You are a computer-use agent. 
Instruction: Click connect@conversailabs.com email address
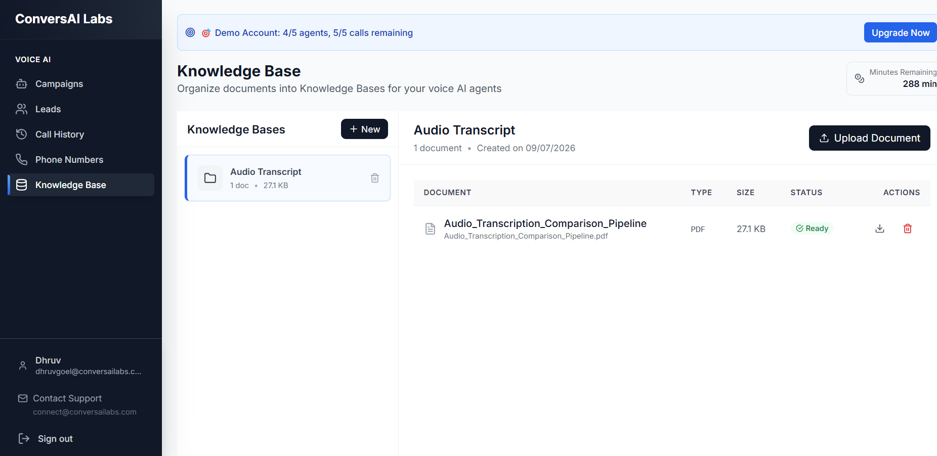click(84, 412)
